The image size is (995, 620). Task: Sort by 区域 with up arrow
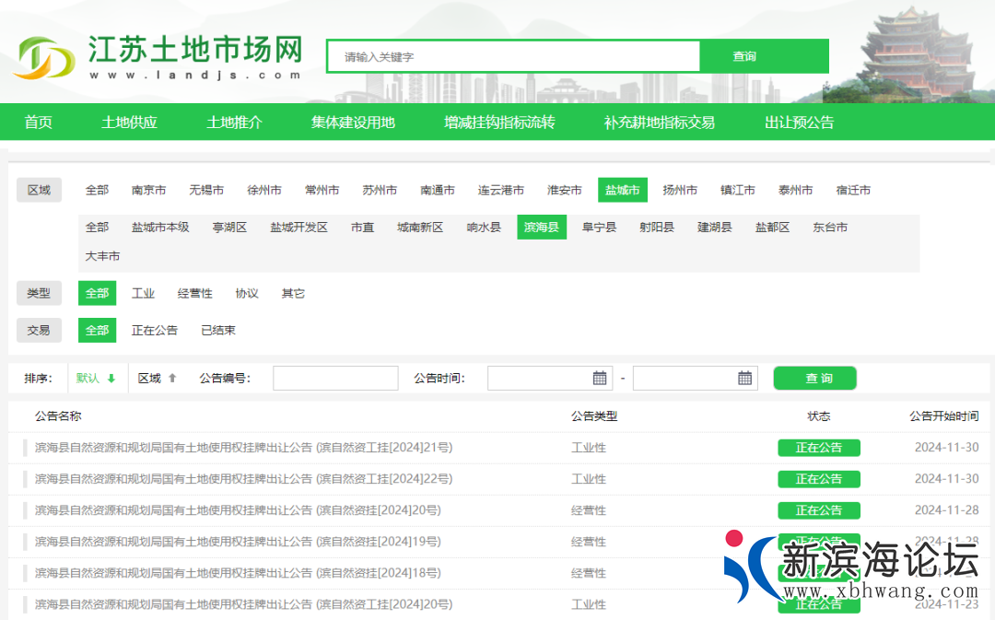[x=157, y=378]
